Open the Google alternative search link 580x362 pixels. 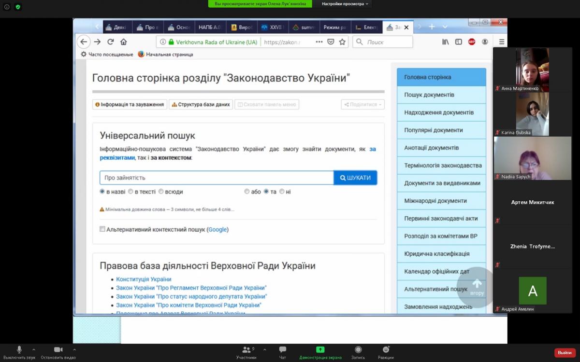217,230
